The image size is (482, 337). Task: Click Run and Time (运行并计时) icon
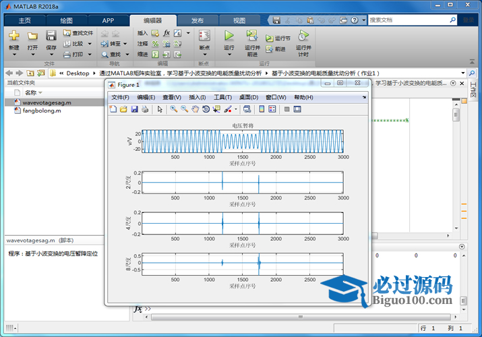tap(303, 36)
